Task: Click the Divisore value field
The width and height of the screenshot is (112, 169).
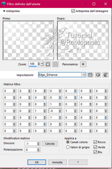Action: click(31, 144)
